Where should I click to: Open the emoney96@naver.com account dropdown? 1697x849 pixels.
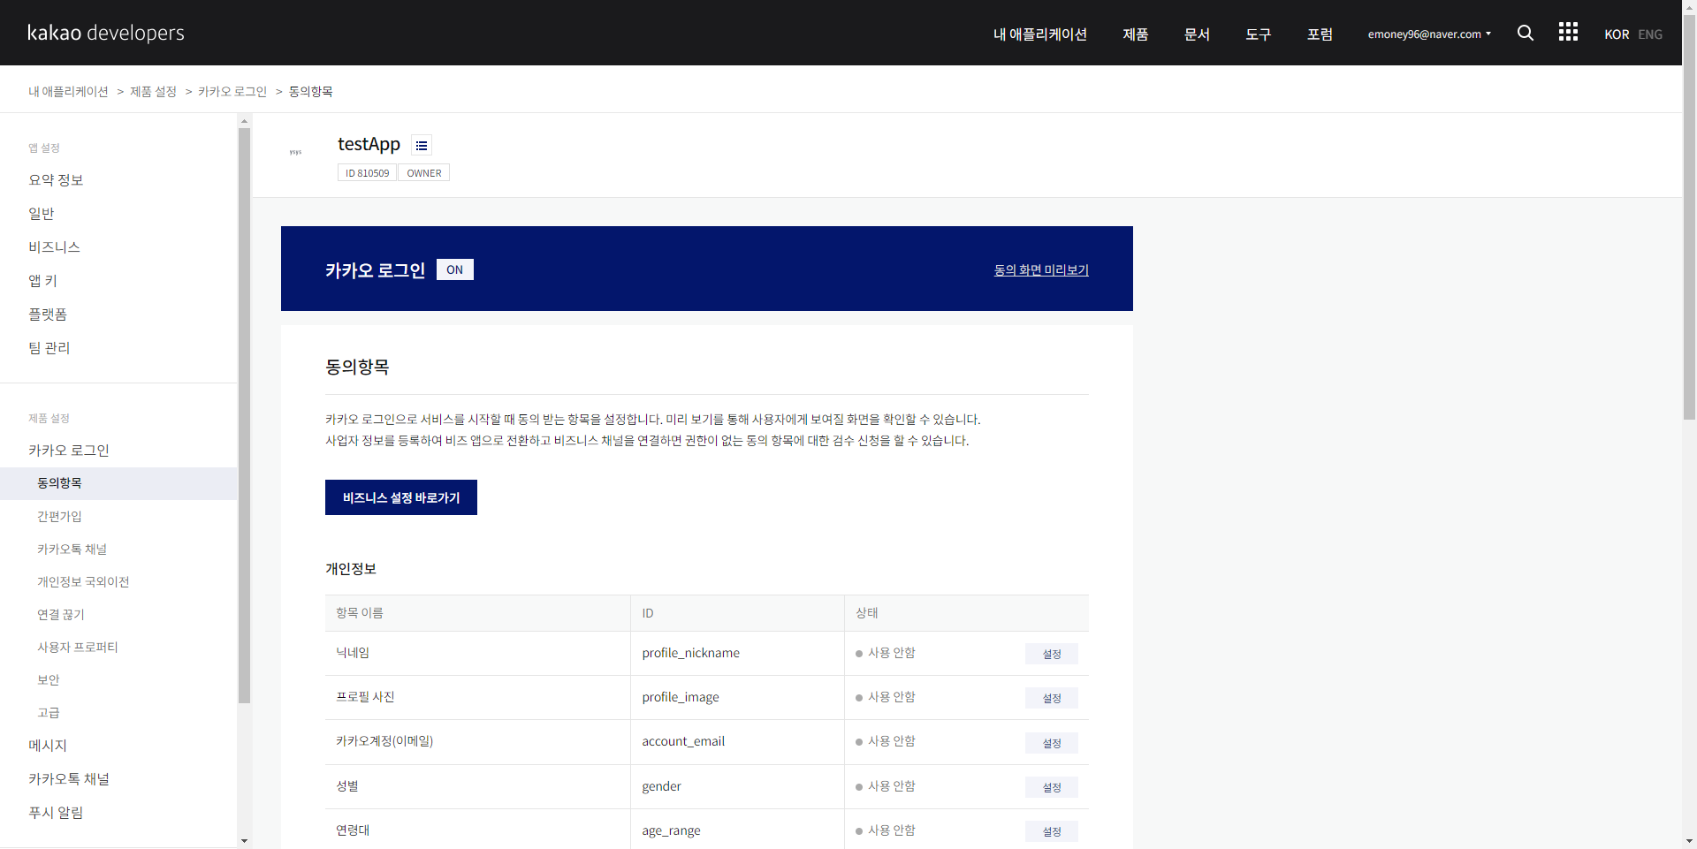coord(1429,34)
